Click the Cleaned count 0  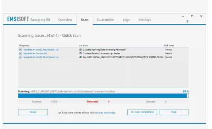click(166, 101)
